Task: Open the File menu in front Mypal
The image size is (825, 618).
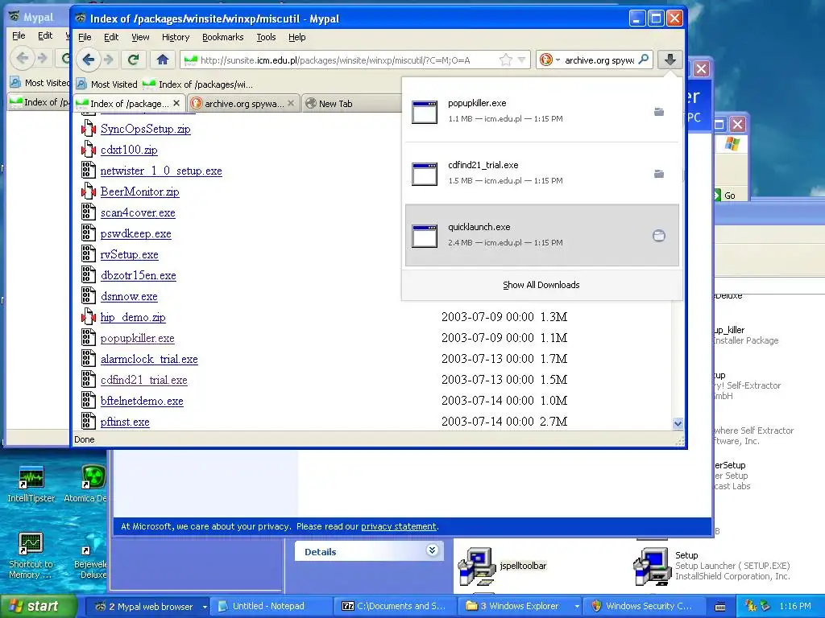Action: tap(85, 37)
